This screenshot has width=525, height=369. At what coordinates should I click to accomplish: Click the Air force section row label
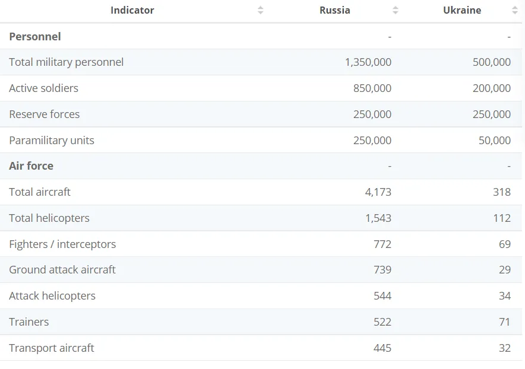(31, 166)
